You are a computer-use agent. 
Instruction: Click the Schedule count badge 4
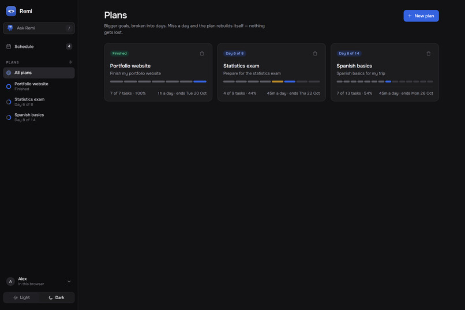point(69,46)
